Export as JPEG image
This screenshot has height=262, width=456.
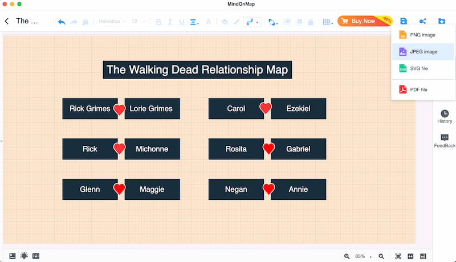423,52
